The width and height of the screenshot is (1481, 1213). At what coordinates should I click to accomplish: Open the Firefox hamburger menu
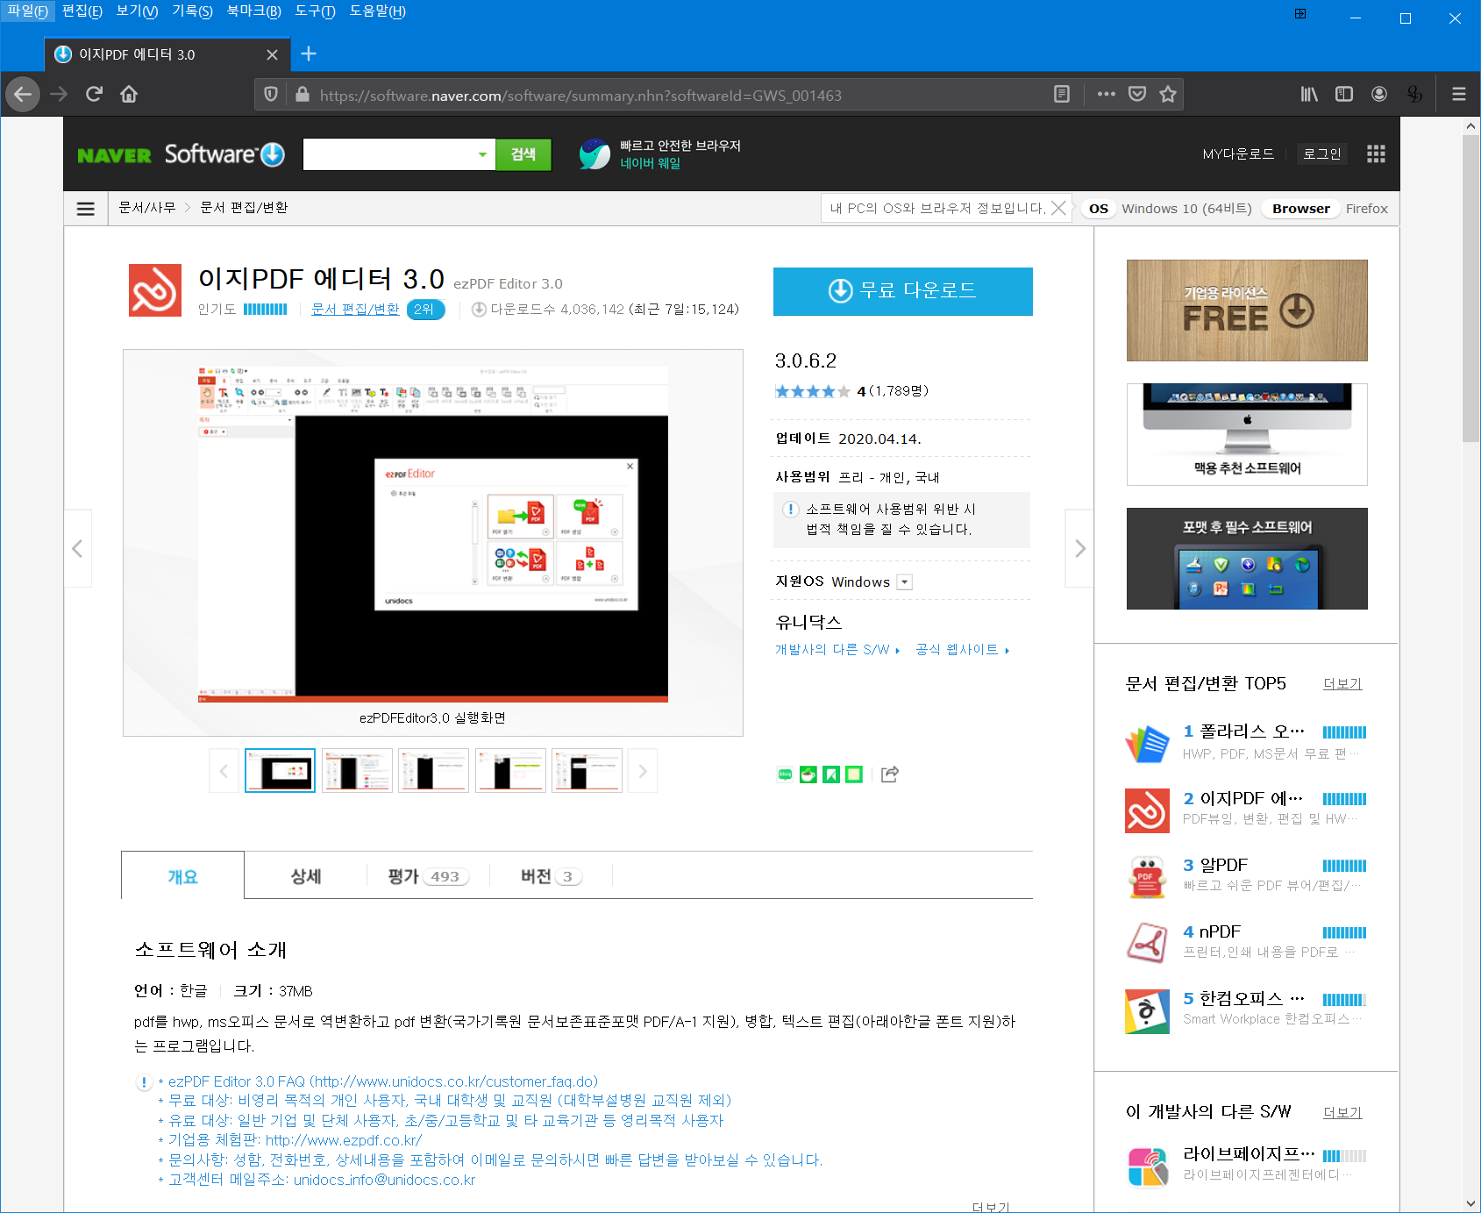(x=1459, y=95)
